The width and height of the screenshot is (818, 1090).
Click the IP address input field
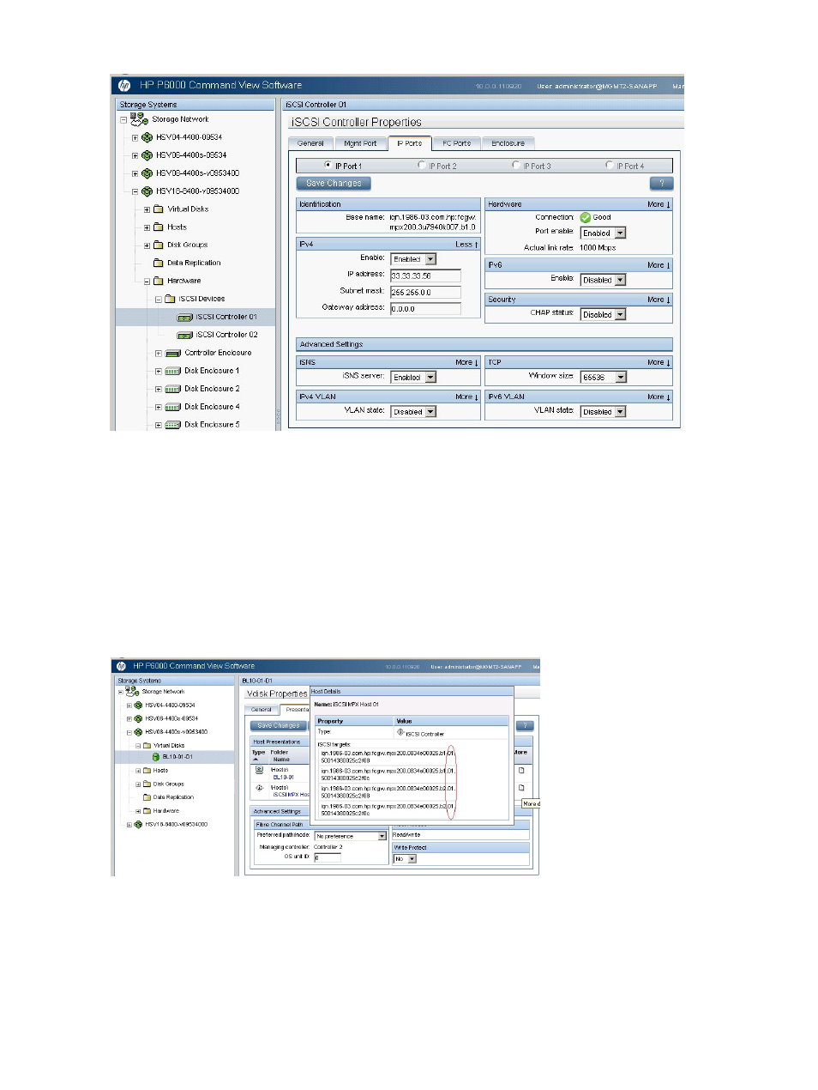click(425, 276)
